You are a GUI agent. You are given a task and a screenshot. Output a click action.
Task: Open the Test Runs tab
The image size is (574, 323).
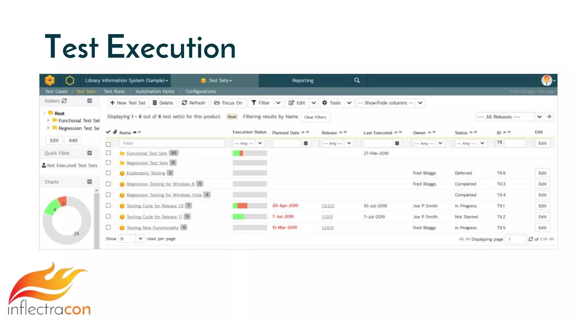pyautogui.click(x=114, y=91)
